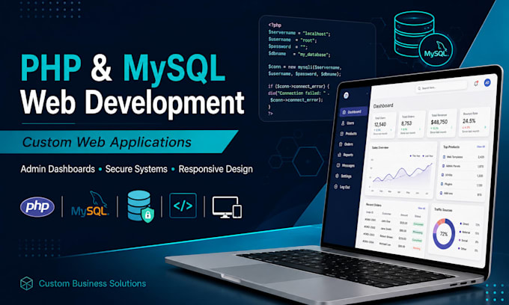Open Orders in the dashboard sidebar
This screenshot has width=509, height=305.
pyautogui.click(x=346, y=144)
